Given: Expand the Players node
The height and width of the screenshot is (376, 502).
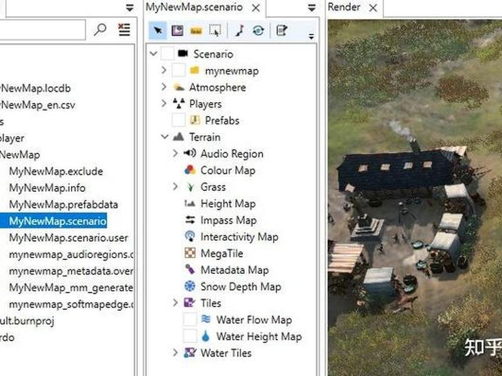Looking at the screenshot, I should point(164,103).
